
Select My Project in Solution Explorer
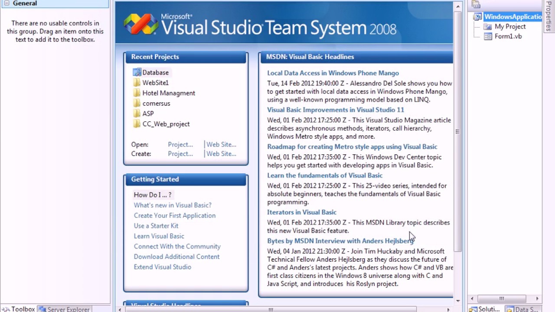pos(510,26)
